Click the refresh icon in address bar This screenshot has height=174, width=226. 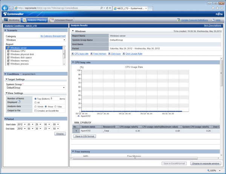pos(107,8)
